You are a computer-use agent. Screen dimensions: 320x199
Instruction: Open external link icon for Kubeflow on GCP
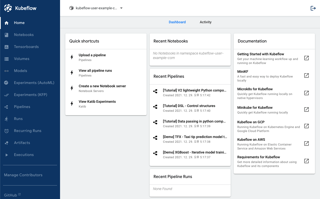click(306, 126)
